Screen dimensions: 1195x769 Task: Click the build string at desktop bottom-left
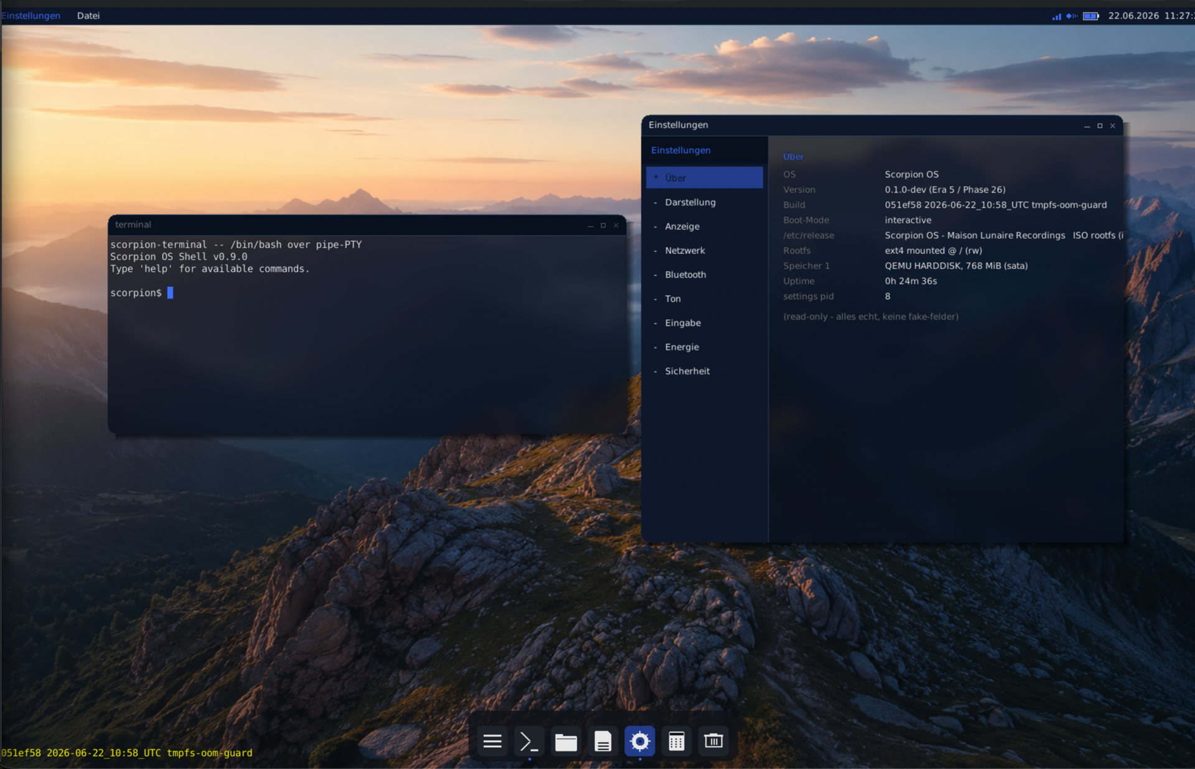pos(127,753)
